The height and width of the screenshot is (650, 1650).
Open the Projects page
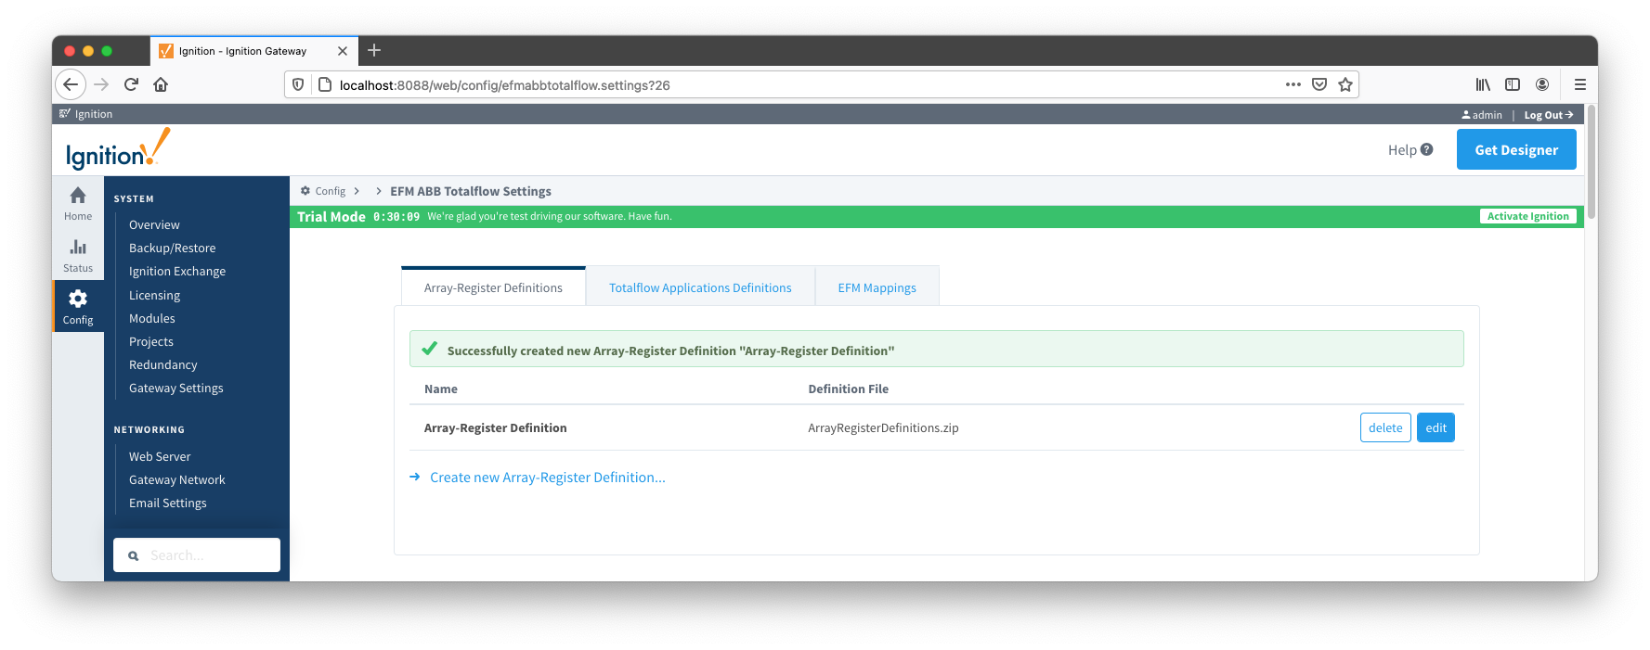150,341
